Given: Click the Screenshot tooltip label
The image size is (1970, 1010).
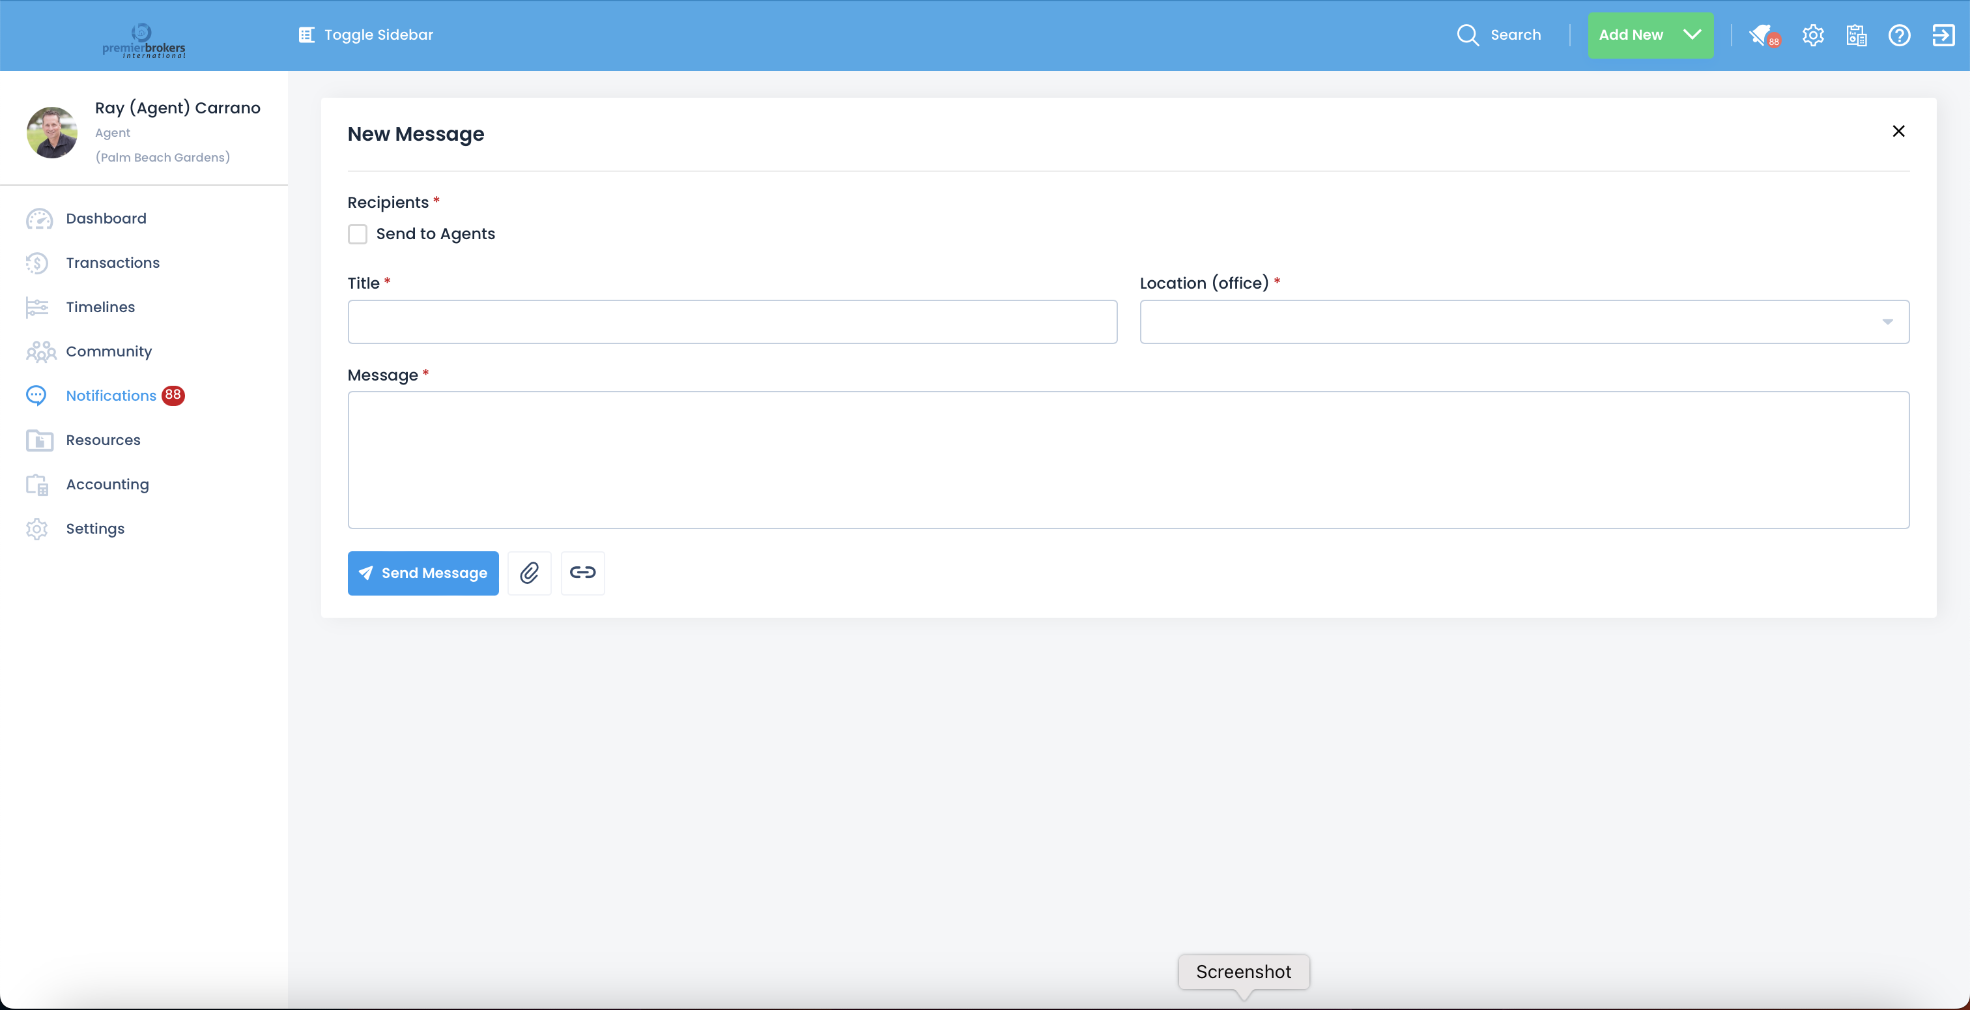Looking at the screenshot, I should (x=1244, y=972).
